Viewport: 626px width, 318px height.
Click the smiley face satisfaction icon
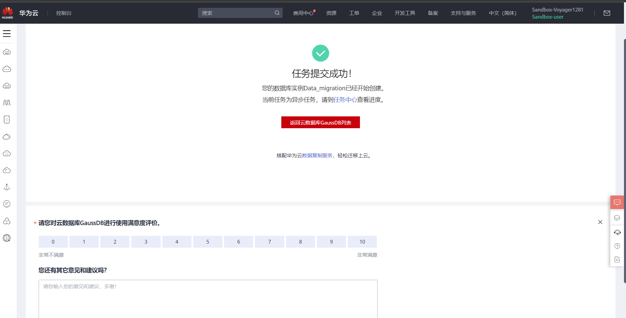tap(617, 218)
